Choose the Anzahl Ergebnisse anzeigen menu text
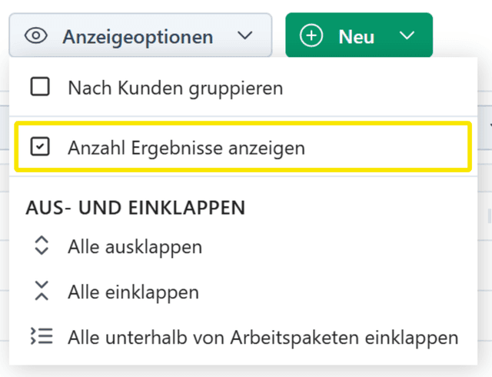The height and width of the screenshot is (377, 492). (186, 146)
